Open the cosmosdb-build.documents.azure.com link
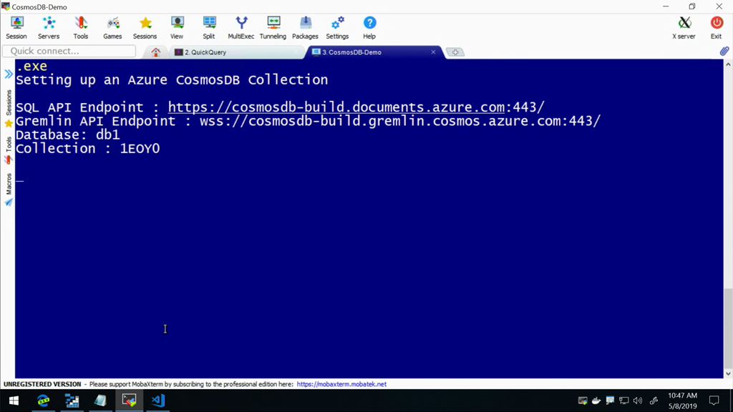The image size is (733, 412). pos(336,107)
